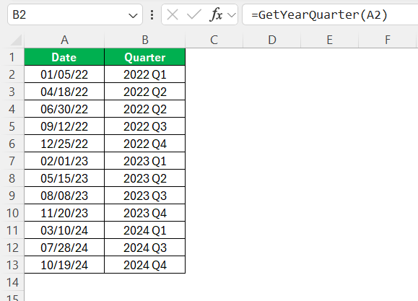Select cell with date 11/20/23
The width and height of the screenshot is (418, 301).
(64, 213)
